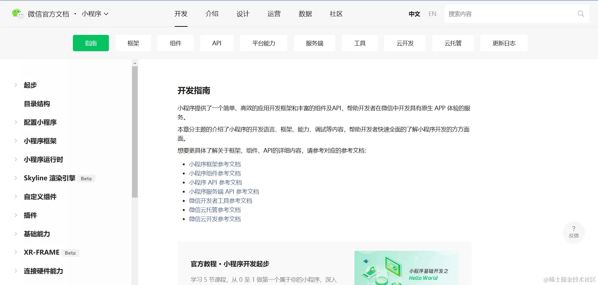The width and height of the screenshot is (598, 285).
Task: Open the XR-FRAME sidebar entry
Action: 42,252
